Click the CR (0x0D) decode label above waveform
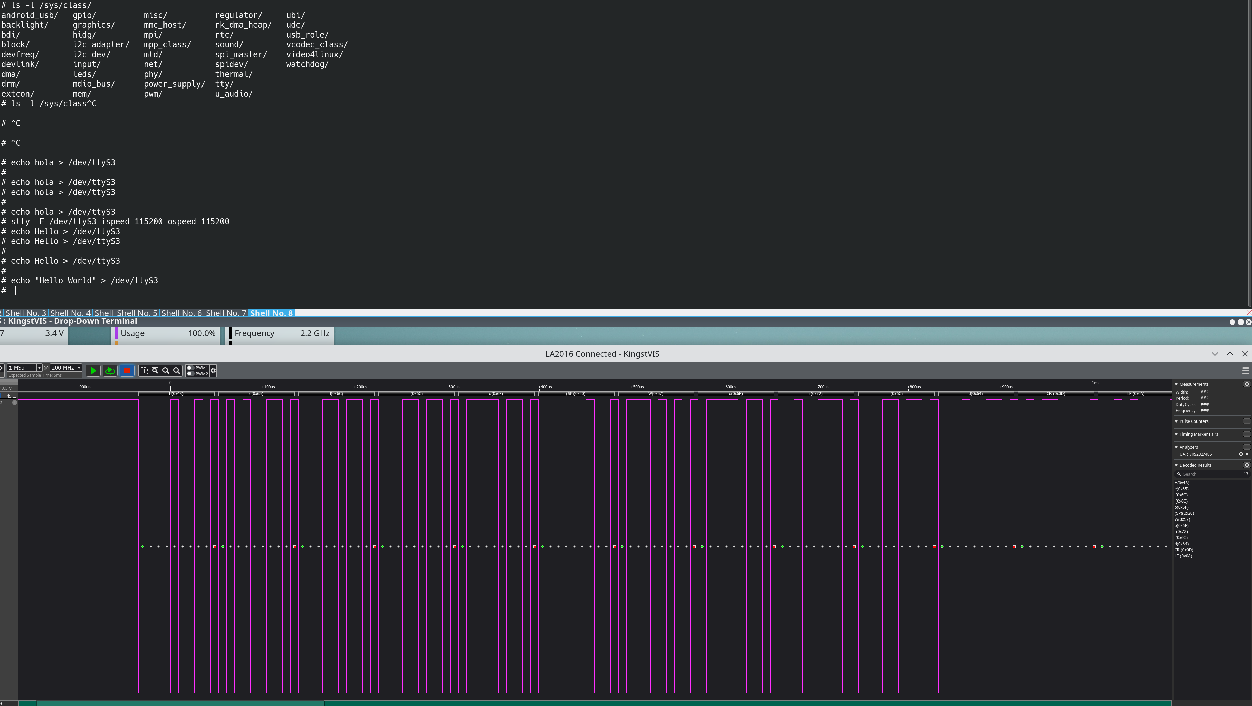Screen dimensions: 1252x706 point(1056,394)
